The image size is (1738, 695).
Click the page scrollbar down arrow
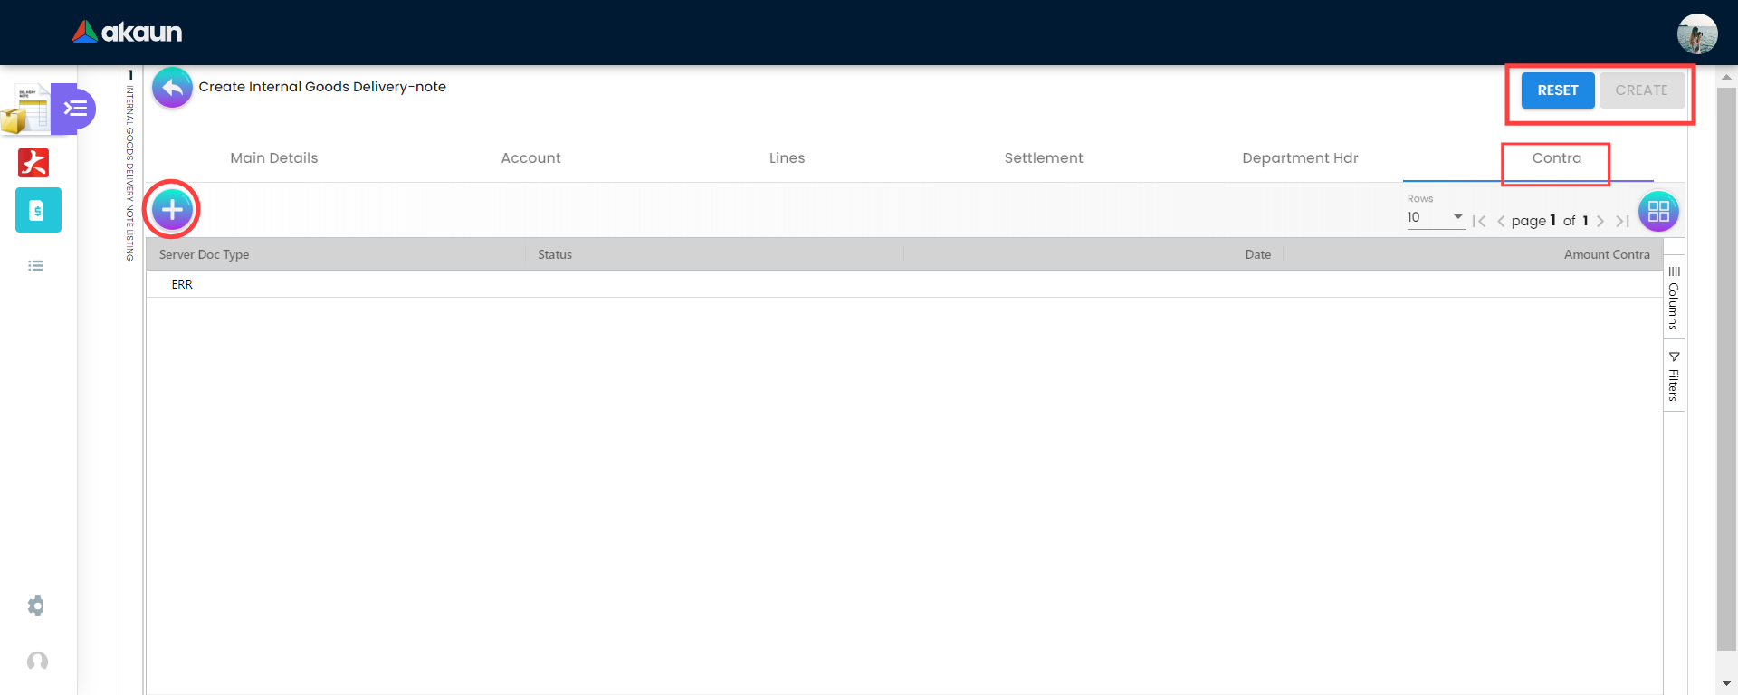click(x=1726, y=683)
